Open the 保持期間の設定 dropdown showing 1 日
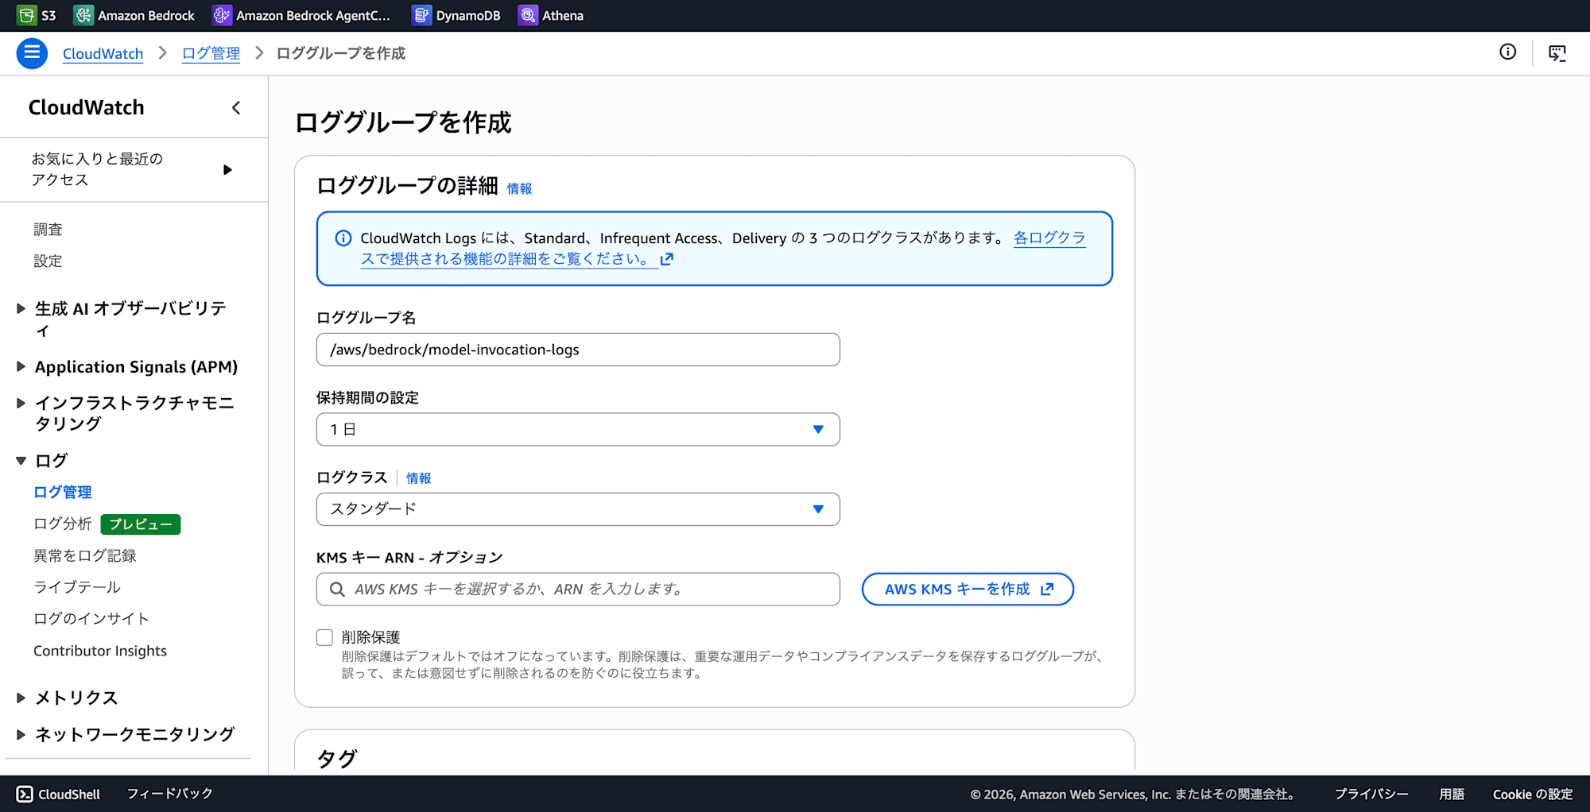This screenshot has width=1590, height=812. pos(578,429)
